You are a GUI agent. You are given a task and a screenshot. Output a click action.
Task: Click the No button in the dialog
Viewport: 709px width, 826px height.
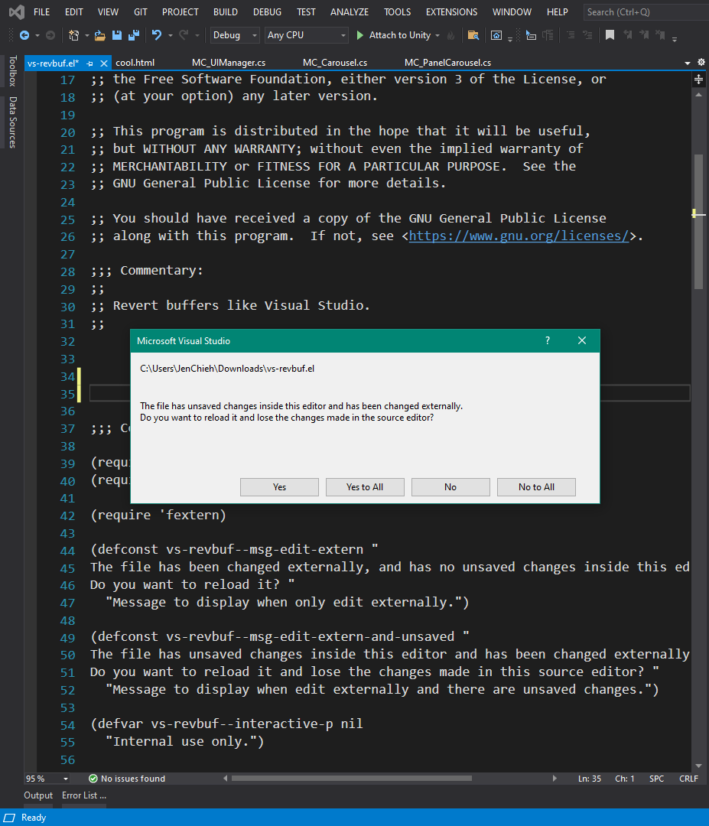pos(450,487)
